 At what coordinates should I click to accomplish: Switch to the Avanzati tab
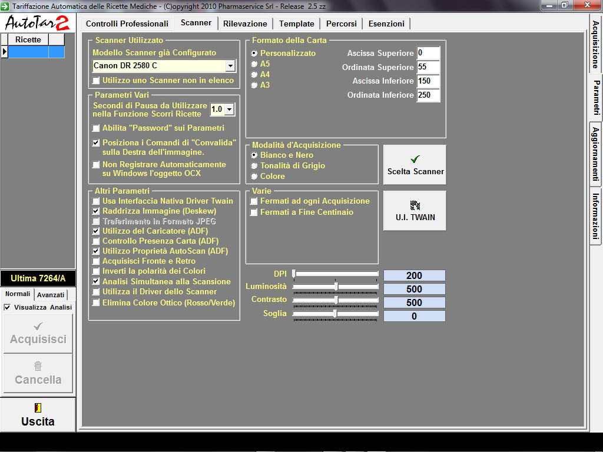tap(51, 295)
